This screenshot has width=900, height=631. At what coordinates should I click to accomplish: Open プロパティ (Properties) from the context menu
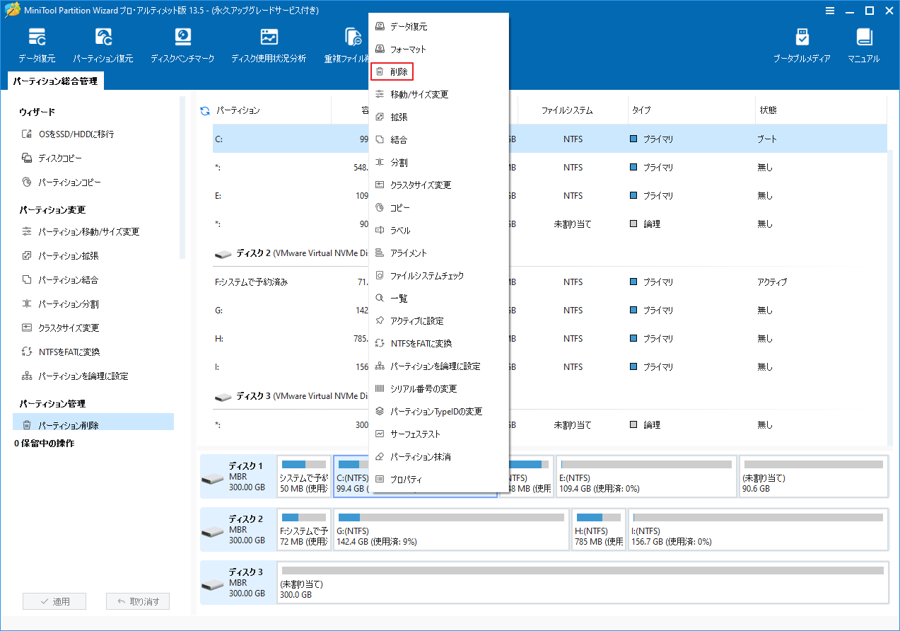tap(407, 480)
